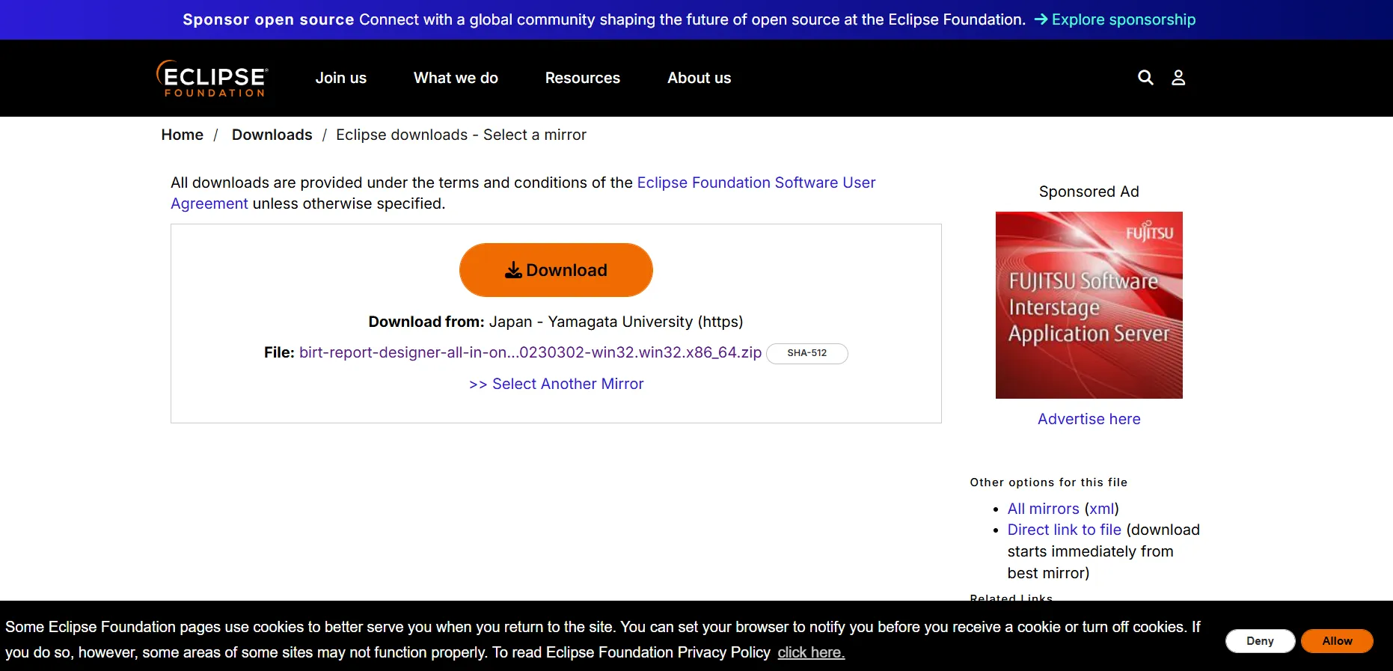
Task: Click Direct link to file
Action: [1065, 530]
